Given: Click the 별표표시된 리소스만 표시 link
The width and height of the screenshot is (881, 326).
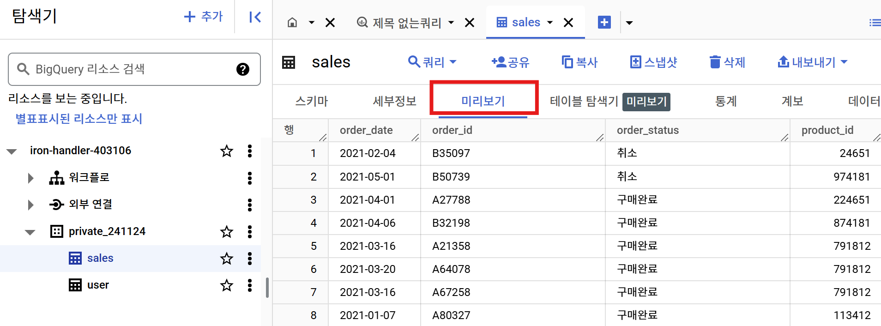Looking at the screenshot, I should [x=79, y=119].
